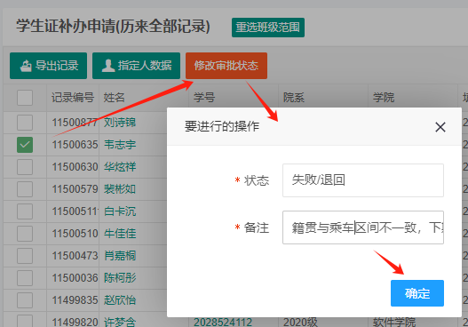468x327 pixels.
Task: Toggle the select-all checkbox in table header
Action: click(25, 98)
